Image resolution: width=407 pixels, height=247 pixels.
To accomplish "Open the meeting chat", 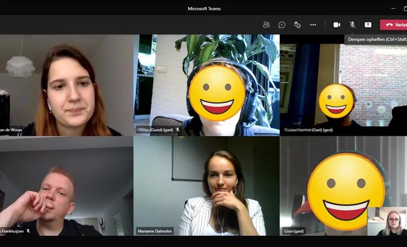I will pos(282,25).
